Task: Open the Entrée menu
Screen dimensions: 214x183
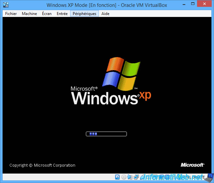Action: pos(62,14)
